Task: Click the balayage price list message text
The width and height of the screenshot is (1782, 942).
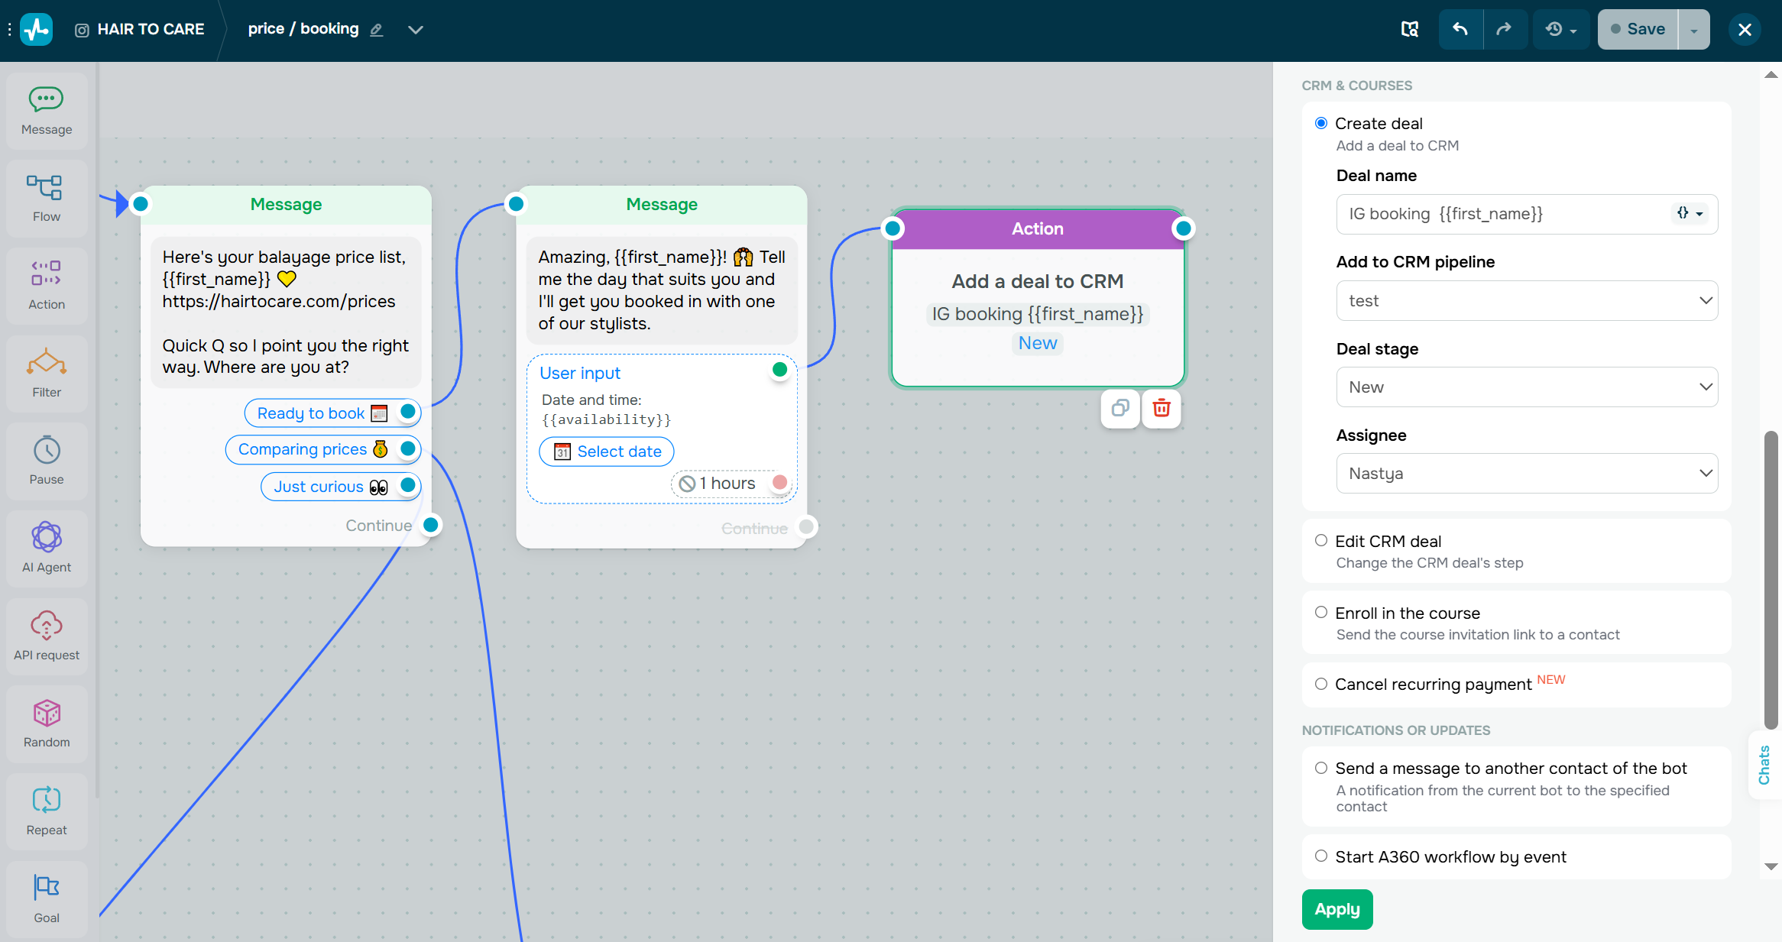Action: [286, 312]
